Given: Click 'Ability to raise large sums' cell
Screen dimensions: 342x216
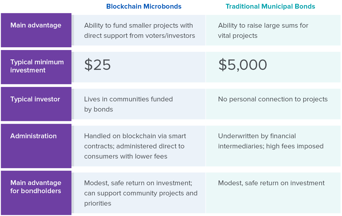Looking at the screenshot, I should (x=273, y=30).
